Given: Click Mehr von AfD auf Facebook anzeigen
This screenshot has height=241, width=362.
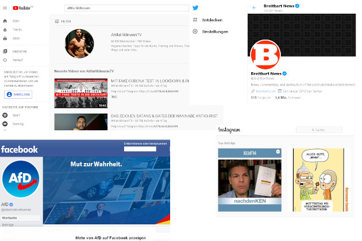Looking at the screenshot, I should click(110, 238).
